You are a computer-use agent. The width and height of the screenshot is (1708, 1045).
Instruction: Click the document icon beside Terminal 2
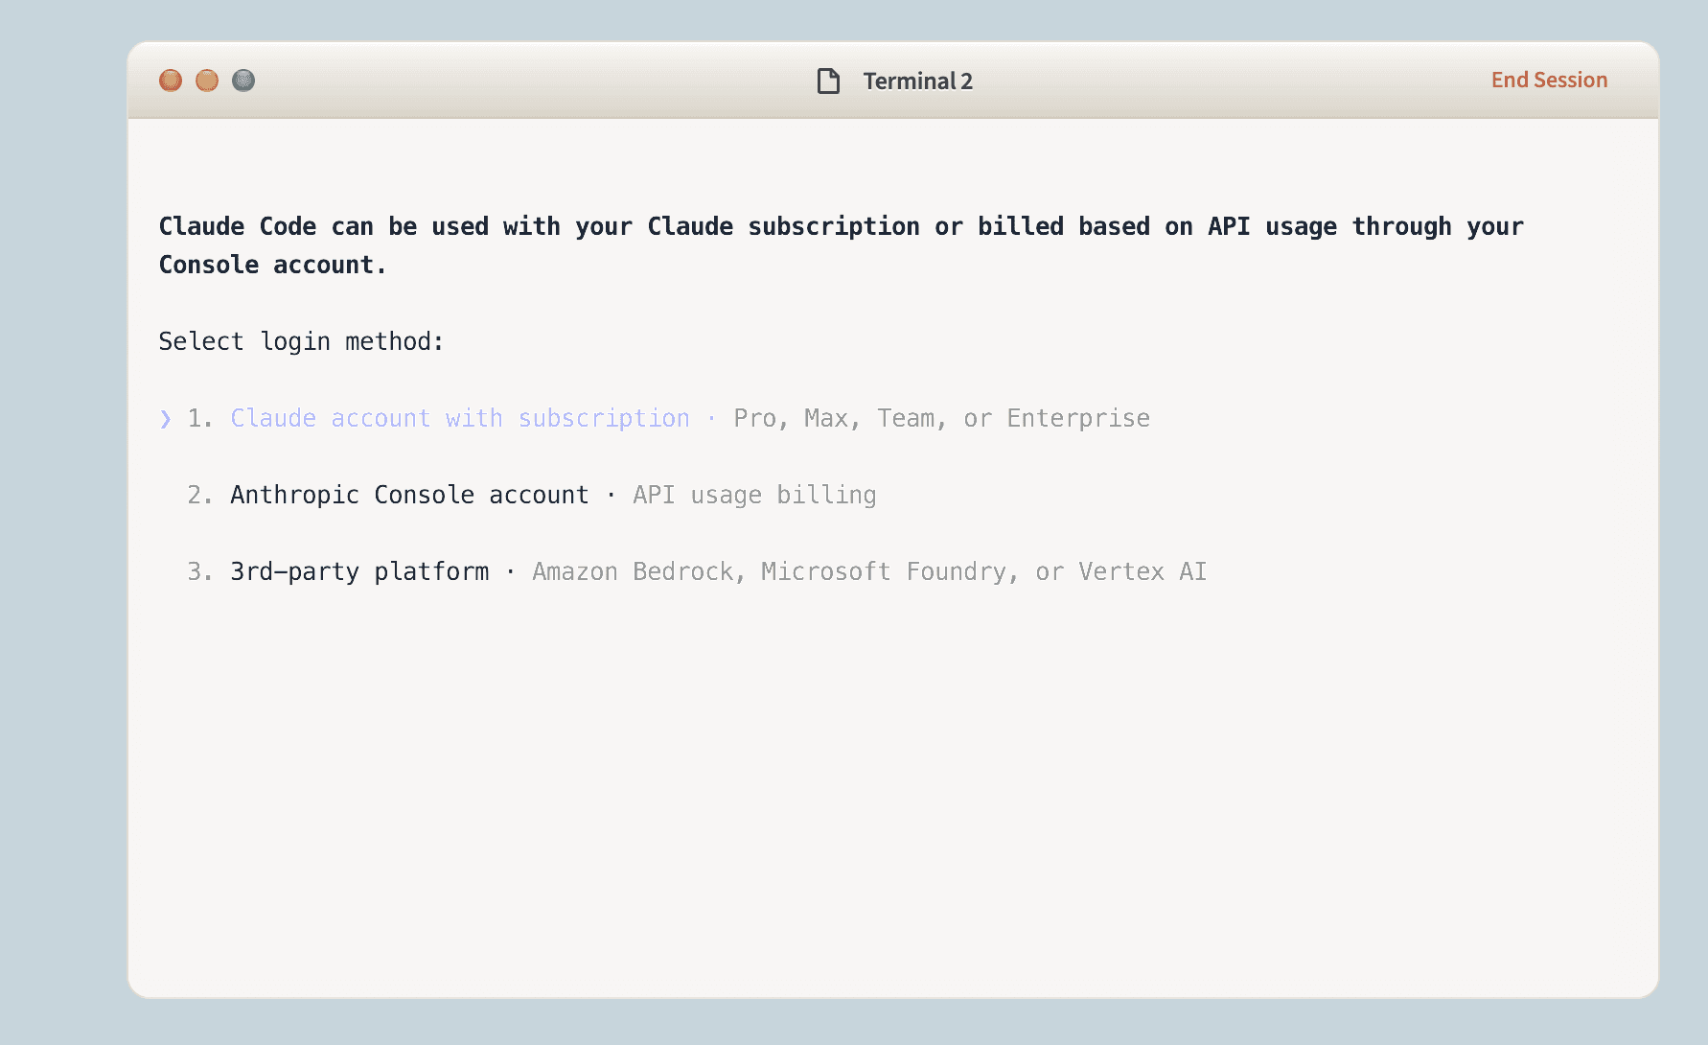pyautogui.click(x=828, y=81)
